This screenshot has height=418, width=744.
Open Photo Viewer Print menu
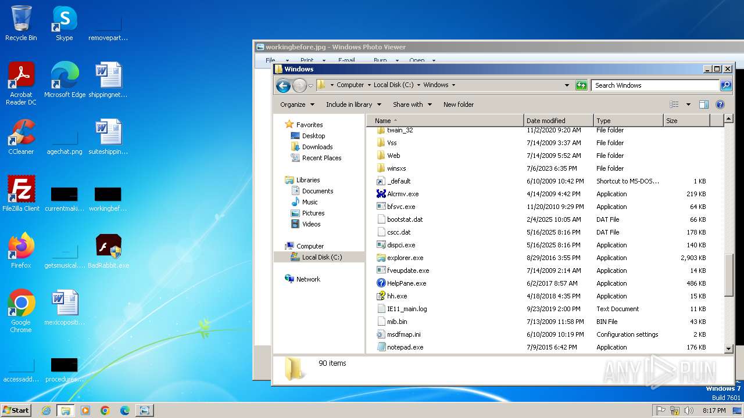[307, 60]
